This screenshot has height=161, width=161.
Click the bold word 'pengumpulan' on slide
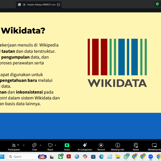click(x=15, y=57)
